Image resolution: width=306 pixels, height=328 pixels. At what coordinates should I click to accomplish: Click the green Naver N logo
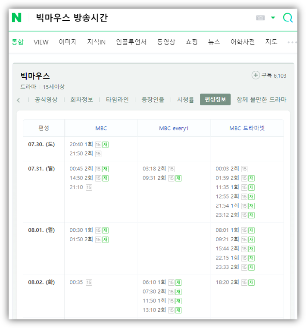point(16,18)
